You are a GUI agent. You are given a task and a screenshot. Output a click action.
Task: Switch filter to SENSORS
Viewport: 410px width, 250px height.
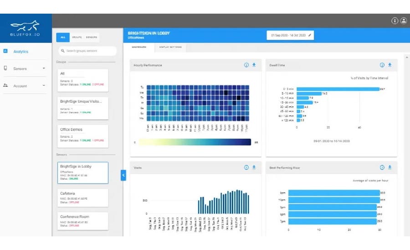coord(92,37)
